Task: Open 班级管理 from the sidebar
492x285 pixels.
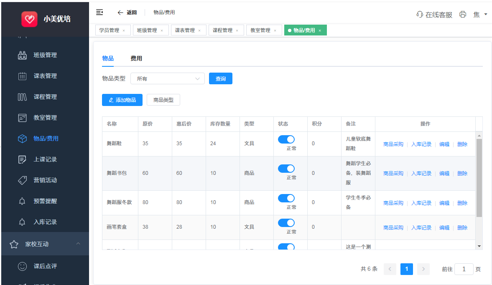Action: click(x=45, y=55)
